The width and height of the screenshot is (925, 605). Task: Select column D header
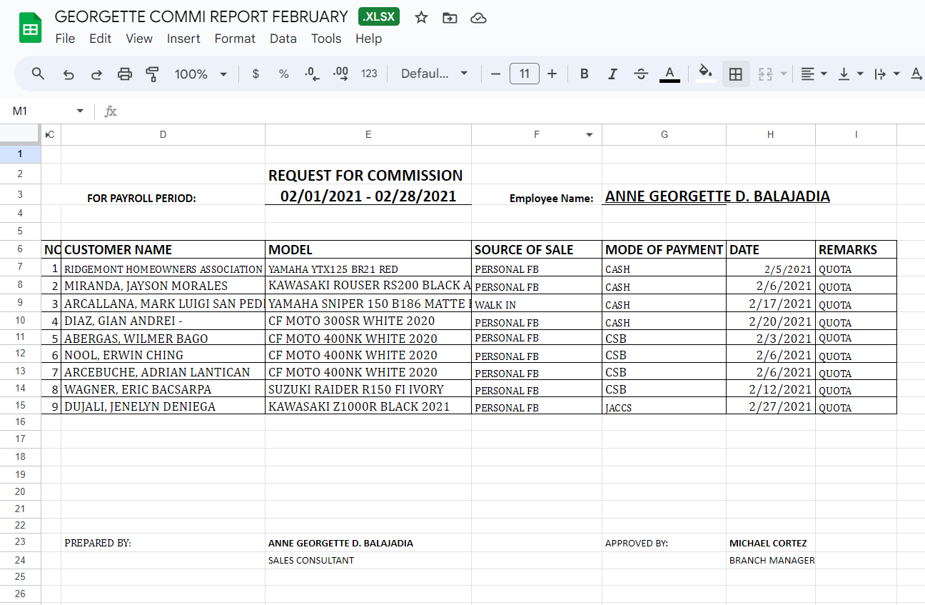click(x=163, y=134)
